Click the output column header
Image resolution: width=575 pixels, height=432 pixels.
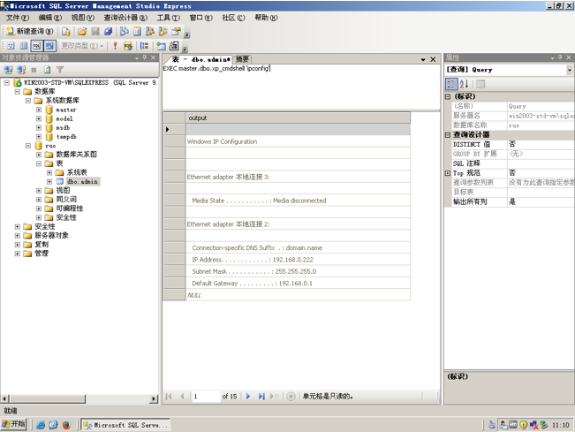tap(298, 118)
